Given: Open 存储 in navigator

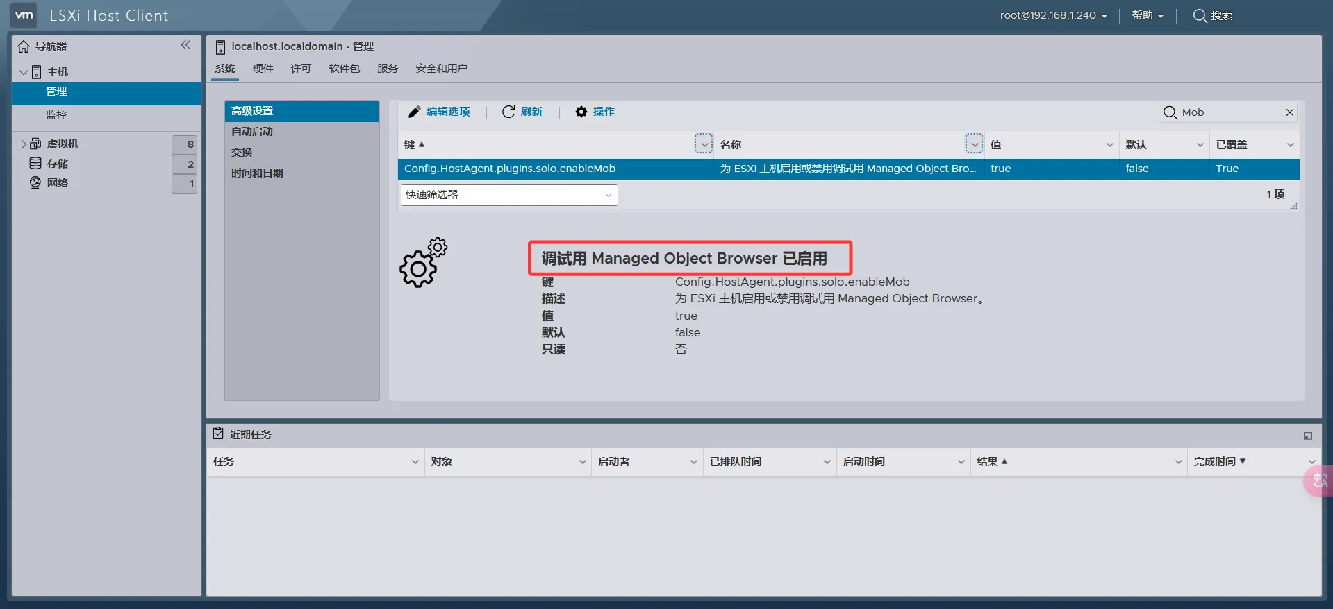Looking at the screenshot, I should 57,164.
